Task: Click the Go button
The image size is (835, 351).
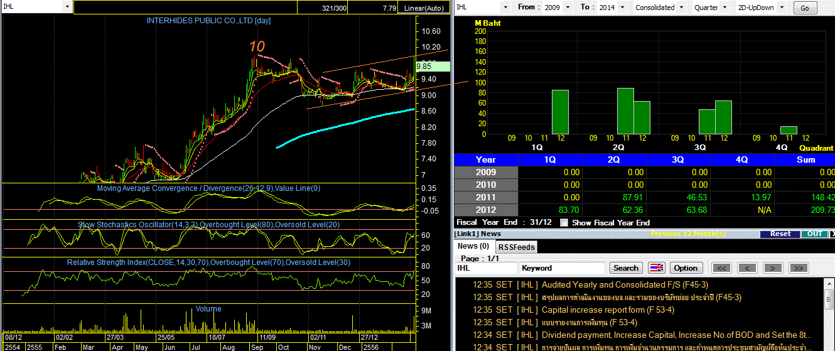Action: [x=805, y=8]
